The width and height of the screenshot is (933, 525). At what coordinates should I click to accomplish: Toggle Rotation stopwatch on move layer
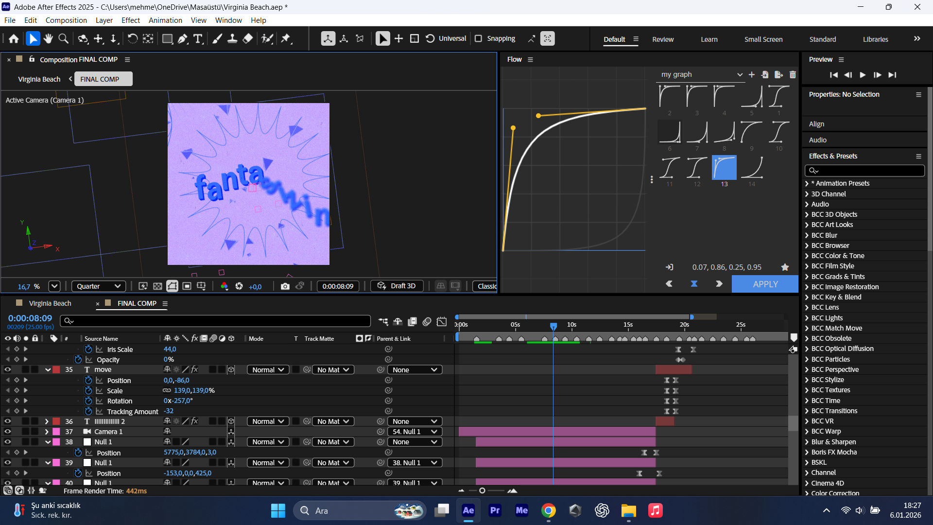click(88, 401)
